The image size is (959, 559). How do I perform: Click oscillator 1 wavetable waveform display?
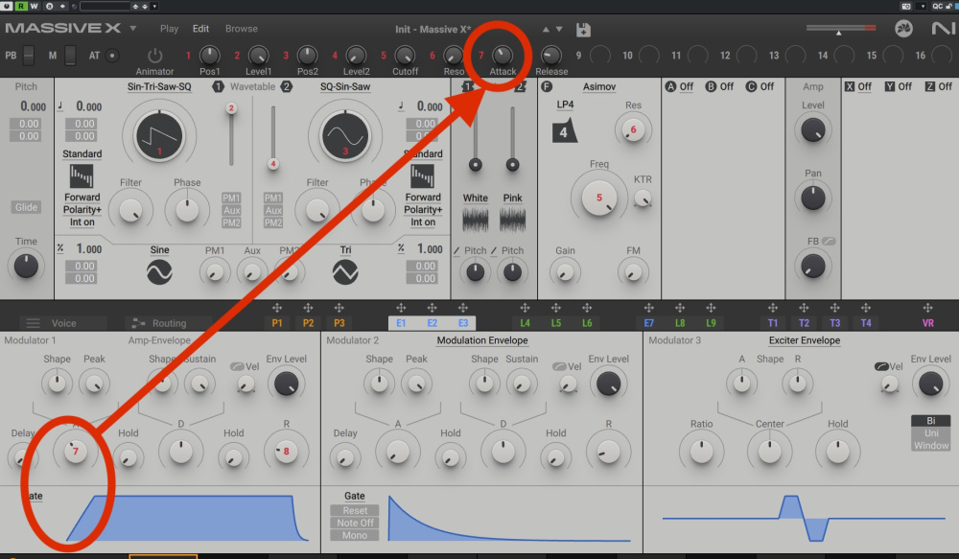coord(159,136)
